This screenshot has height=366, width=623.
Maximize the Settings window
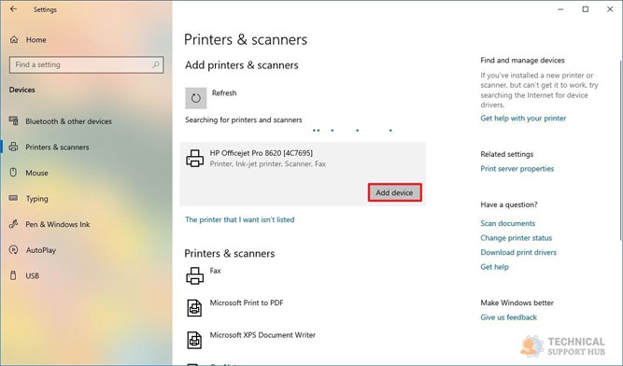586,9
